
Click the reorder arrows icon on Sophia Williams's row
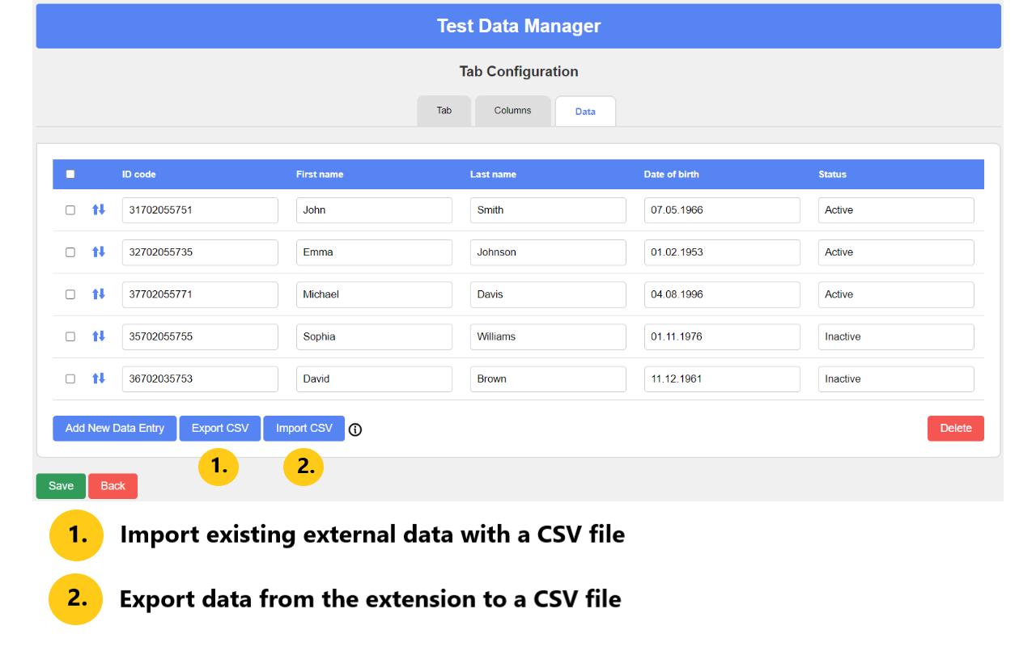(98, 336)
